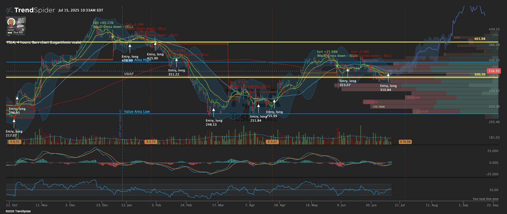Click the 386.98 price axis value
The height and width of the screenshot is (214, 507).
coord(494,45)
